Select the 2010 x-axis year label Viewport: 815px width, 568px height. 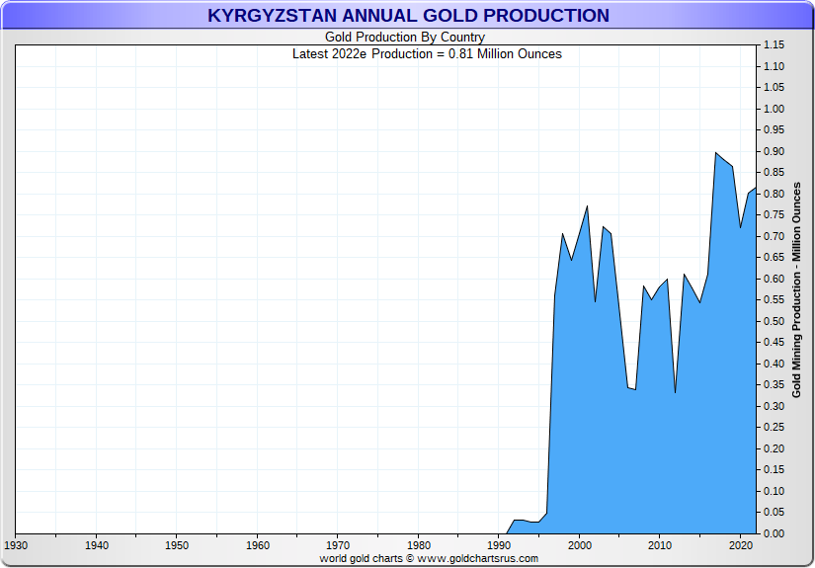pyautogui.click(x=660, y=545)
